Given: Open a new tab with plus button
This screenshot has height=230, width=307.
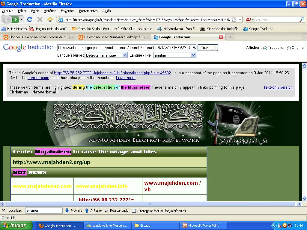Looking at the screenshot, I should [231, 37].
